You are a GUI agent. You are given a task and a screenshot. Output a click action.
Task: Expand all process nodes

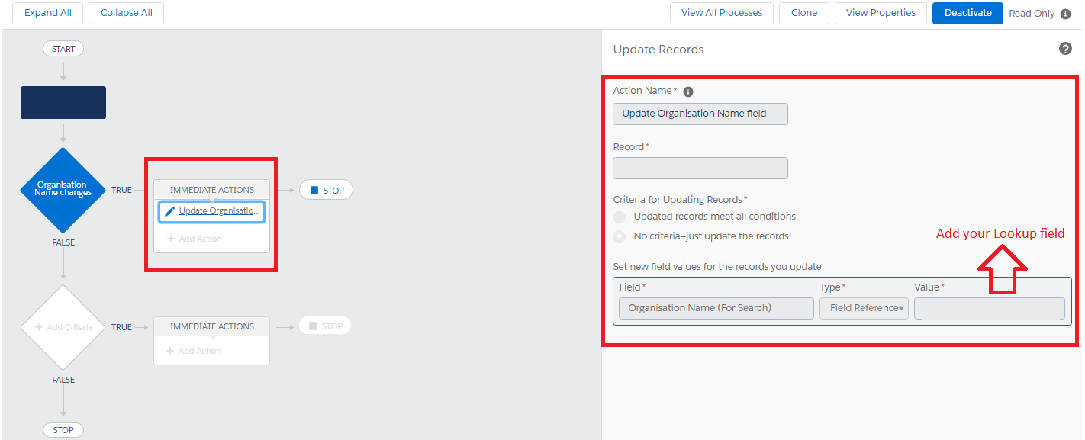coord(47,13)
